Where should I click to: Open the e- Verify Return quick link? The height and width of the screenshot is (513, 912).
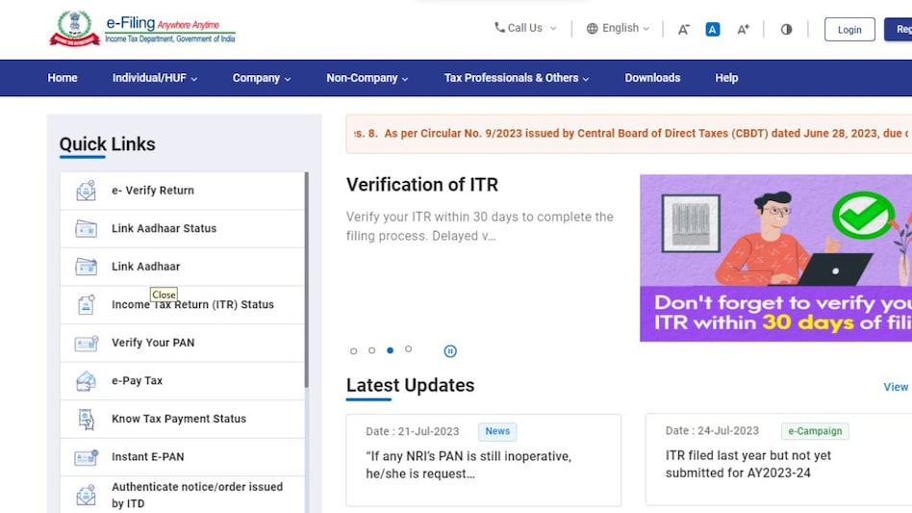coord(182,191)
